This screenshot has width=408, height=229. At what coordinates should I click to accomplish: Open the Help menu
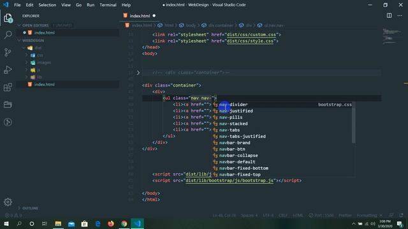click(x=126, y=5)
